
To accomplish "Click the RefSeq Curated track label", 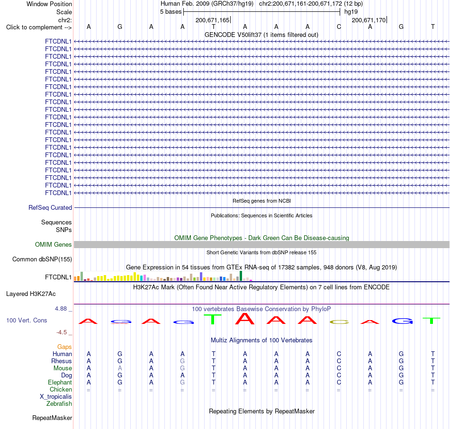I will click(50, 207).
